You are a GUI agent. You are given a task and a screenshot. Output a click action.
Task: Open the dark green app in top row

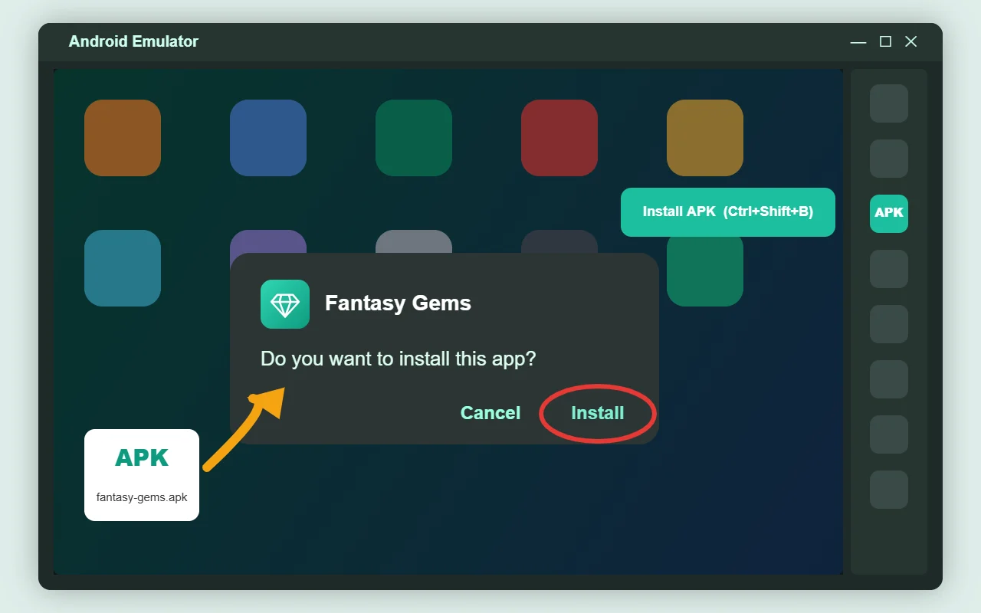point(414,138)
